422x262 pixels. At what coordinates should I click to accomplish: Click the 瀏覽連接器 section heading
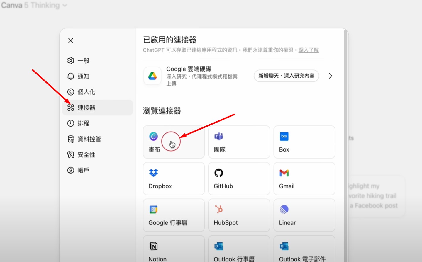pyautogui.click(x=162, y=111)
